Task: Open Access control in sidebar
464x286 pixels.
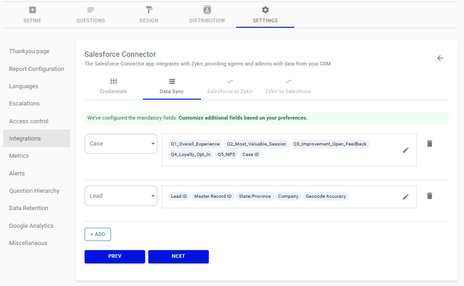Action: (x=37, y=121)
